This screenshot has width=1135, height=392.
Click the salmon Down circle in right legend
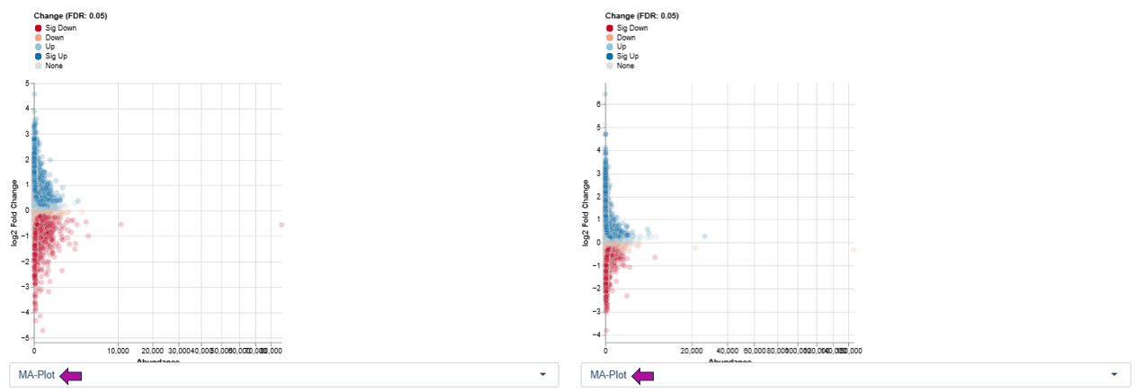click(x=610, y=38)
